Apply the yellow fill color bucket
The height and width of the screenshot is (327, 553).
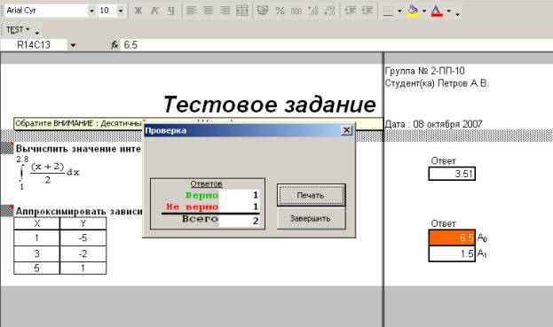(x=413, y=11)
